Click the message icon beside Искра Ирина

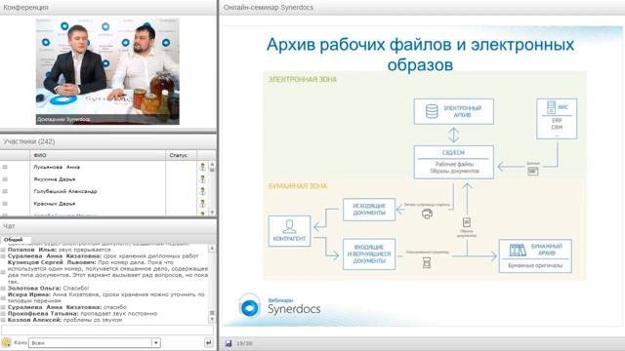click(x=4, y=297)
